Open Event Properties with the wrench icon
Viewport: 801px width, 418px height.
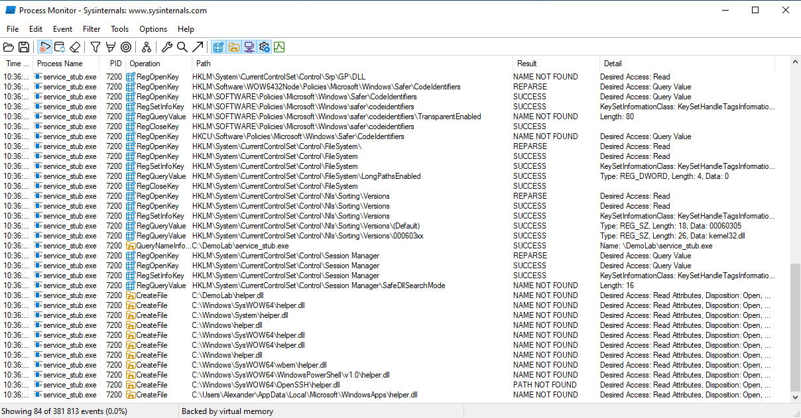click(x=167, y=47)
